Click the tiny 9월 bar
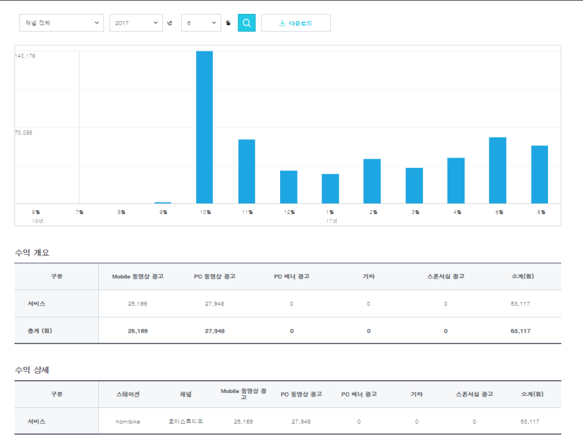 pyautogui.click(x=163, y=203)
